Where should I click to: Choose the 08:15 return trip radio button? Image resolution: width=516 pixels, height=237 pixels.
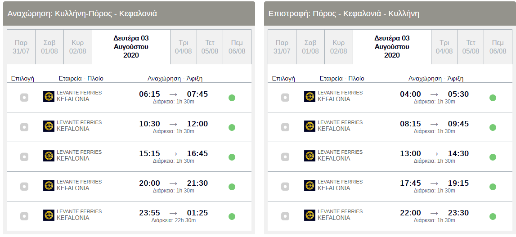285,127
